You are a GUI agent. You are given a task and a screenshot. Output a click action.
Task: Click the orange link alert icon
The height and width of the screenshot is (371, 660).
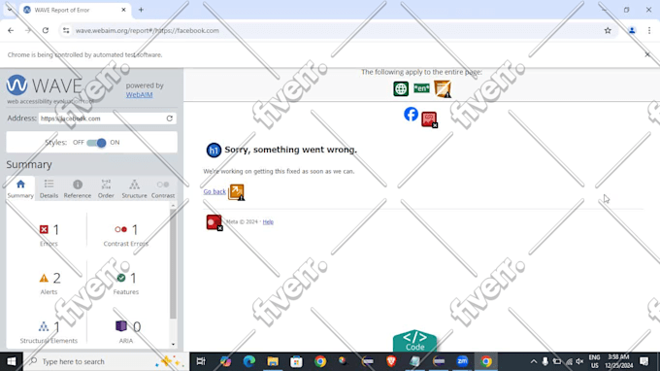[236, 192]
